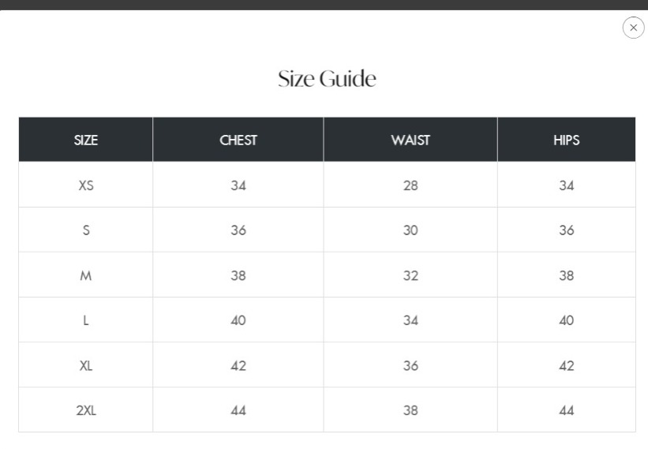
Task: Select the HIPS column header
Action: 566,140
